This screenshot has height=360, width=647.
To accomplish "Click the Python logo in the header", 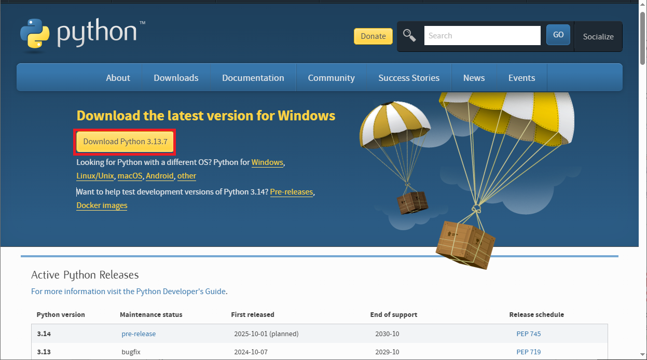I will click(83, 34).
